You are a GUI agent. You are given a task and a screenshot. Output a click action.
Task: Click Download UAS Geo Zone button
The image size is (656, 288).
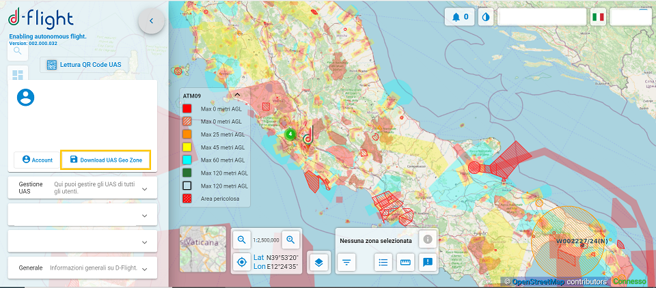click(105, 160)
